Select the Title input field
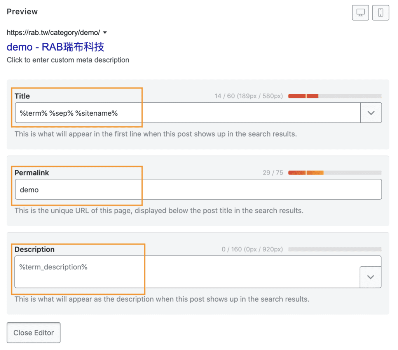This screenshot has height=350, width=398. [155, 113]
